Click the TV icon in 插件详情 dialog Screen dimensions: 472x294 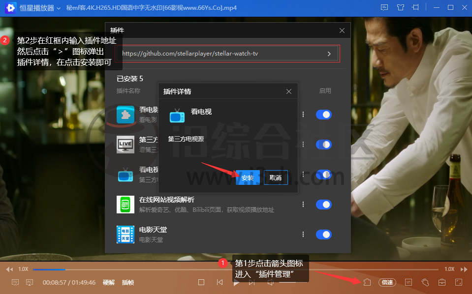(x=177, y=116)
